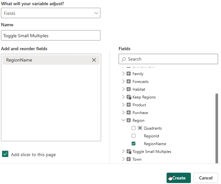The height and width of the screenshot is (184, 221).
Task: Check the Quadrants field checkbox
Action: pyautogui.click(x=133, y=128)
